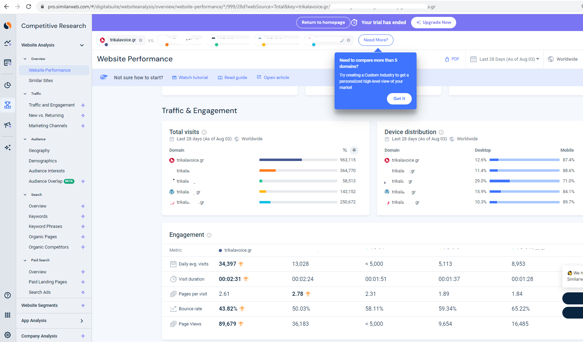Click the Similarweb logo icon
The width and height of the screenshot is (583, 342).
[x=8, y=26]
